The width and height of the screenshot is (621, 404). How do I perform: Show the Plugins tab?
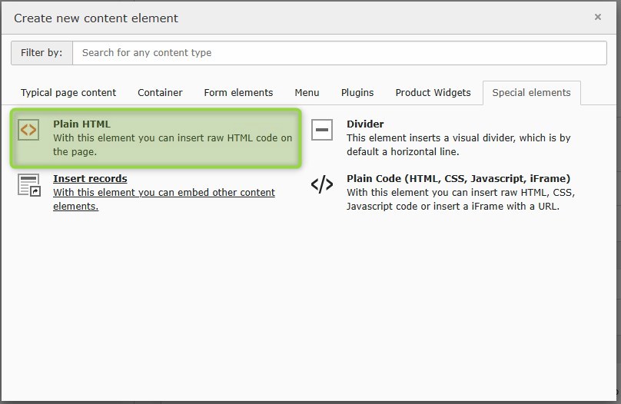357,93
